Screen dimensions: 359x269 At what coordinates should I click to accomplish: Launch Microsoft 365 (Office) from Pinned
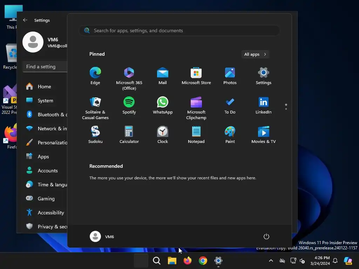(x=129, y=78)
